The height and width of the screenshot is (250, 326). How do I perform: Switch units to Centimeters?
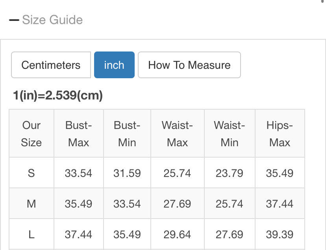(51, 65)
